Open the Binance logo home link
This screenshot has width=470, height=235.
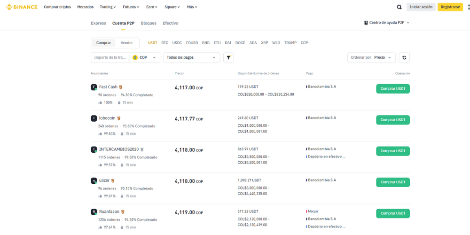pos(22,7)
